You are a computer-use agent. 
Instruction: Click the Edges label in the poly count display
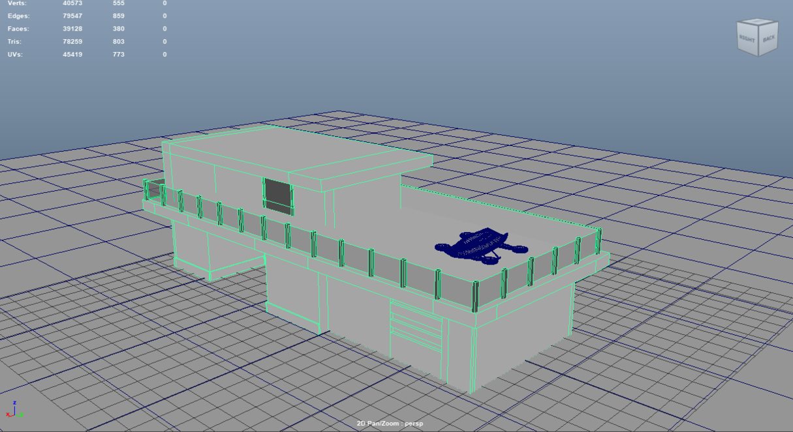pos(19,16)
